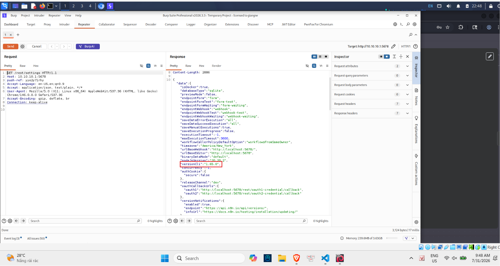
Task: Click Request search help question icon
Action: (4, 221)
